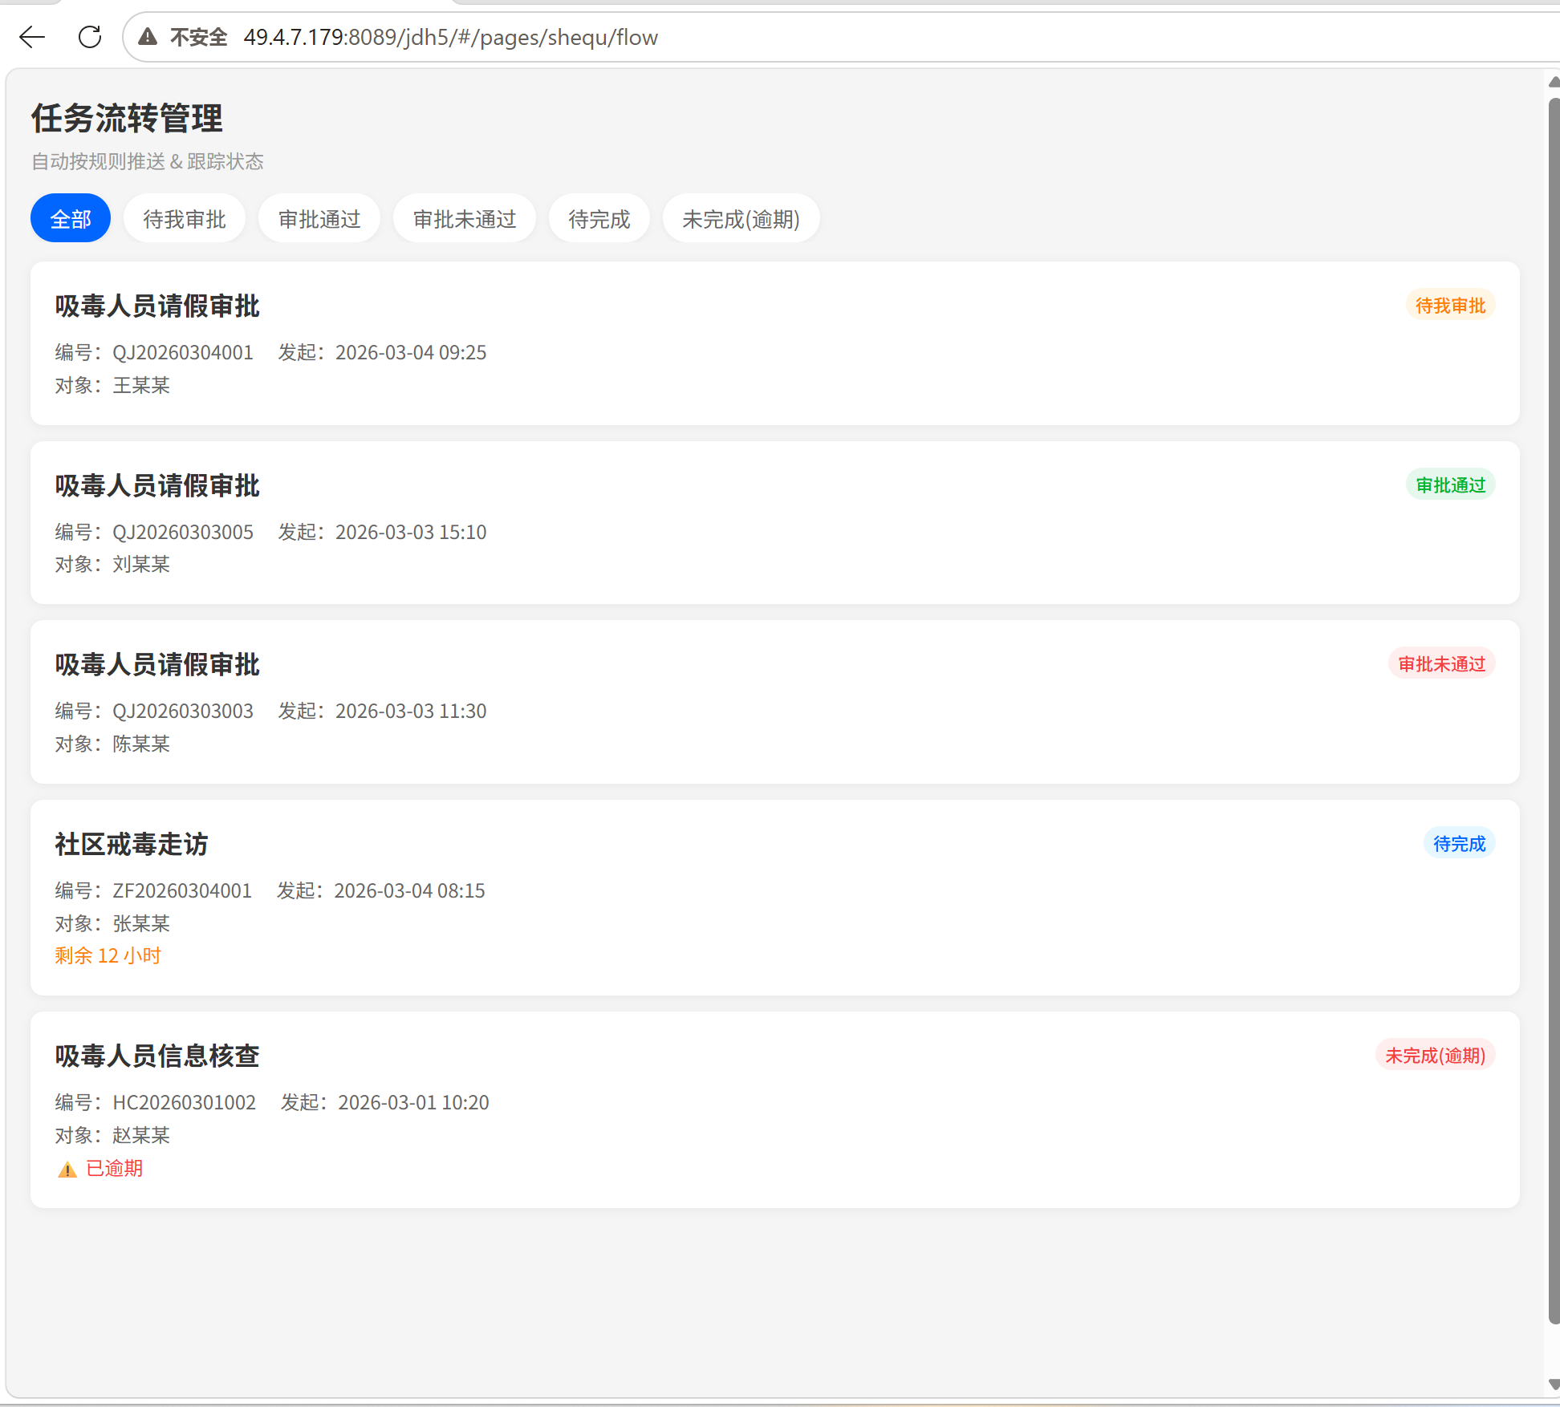
Task: Select the 全部 filter tab
Action: [71, 218]
